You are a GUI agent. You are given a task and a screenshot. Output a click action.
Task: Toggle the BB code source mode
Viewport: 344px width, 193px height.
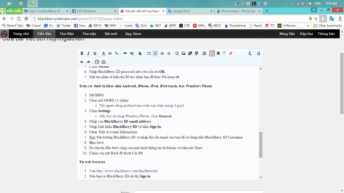[x=258, y=53]
